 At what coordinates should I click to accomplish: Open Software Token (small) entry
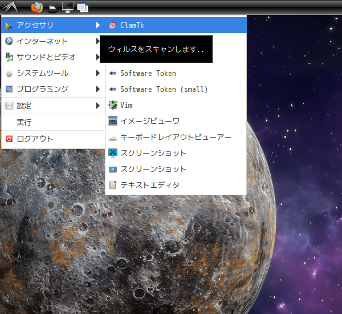[x=164, y=89]
